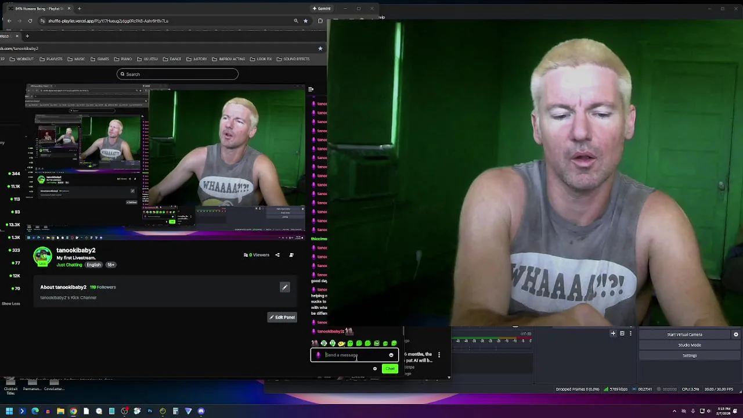This screenshot has height=418, width=743.
Task: Open chat settings gear below message box
Action: pos(375,369)
